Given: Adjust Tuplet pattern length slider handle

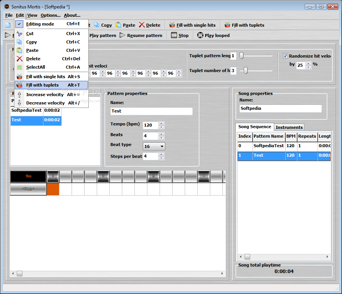Looking at the screenshot, I should (x=241, y=55).
